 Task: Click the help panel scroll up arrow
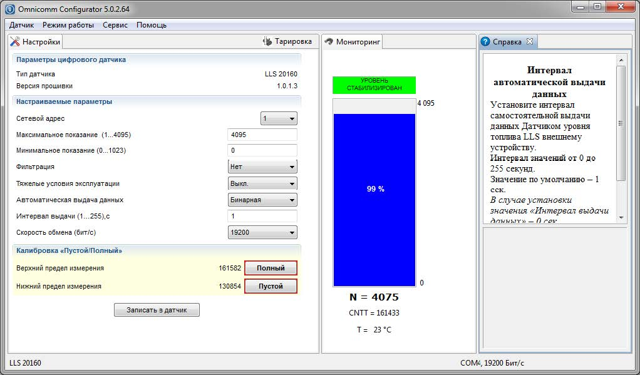coord(621,60)
